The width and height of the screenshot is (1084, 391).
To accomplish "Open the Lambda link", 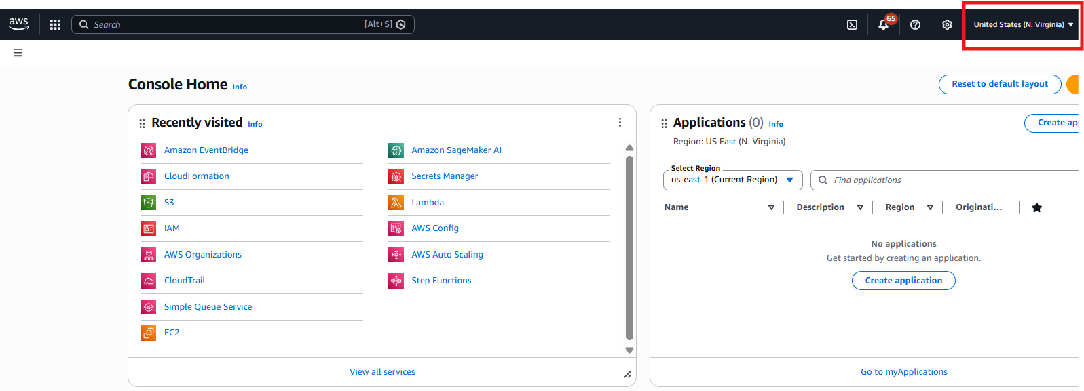I will point(428,203).
